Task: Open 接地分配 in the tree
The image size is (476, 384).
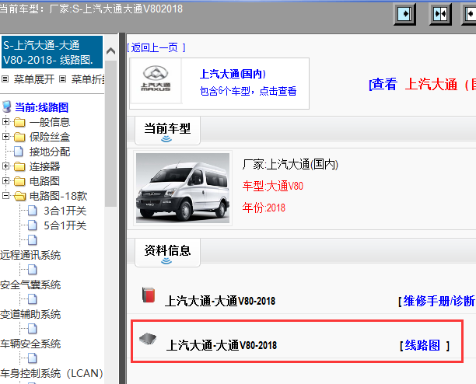Action: click(50, 152)
